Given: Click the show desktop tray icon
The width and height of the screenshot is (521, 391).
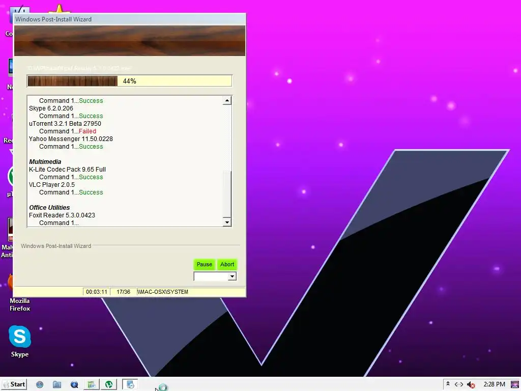Looking at the screenshot, I should click(515, 384).
